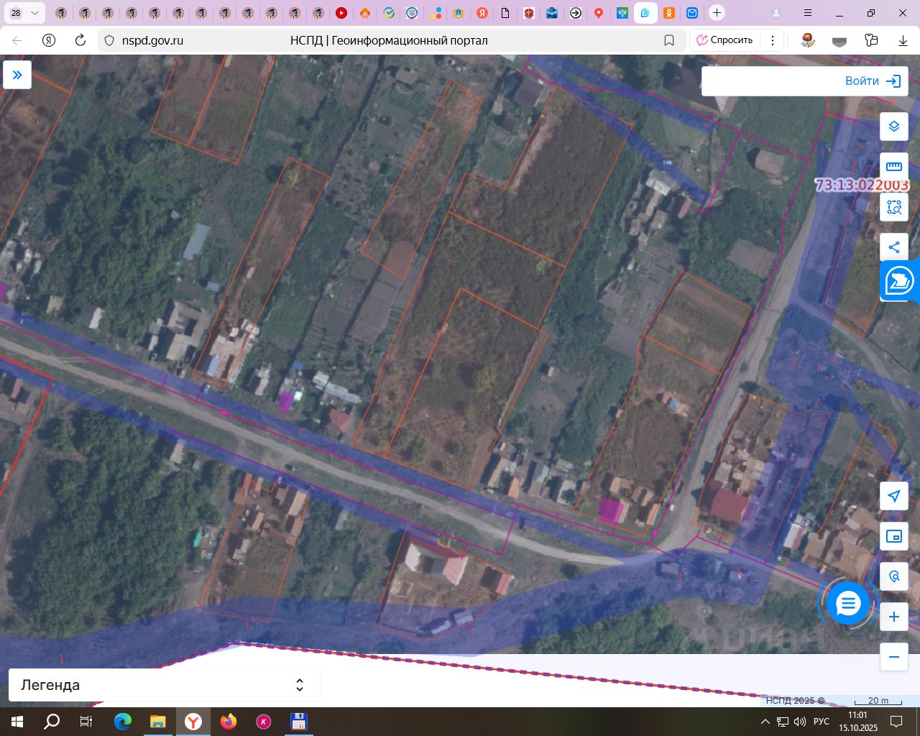
Task: Click the map search-here tool icon
Action: tap(894, 576)
